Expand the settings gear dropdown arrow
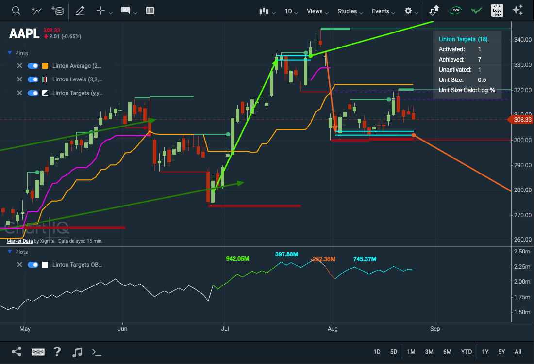This screenshot has width=534, height=364. click(416, 13)
